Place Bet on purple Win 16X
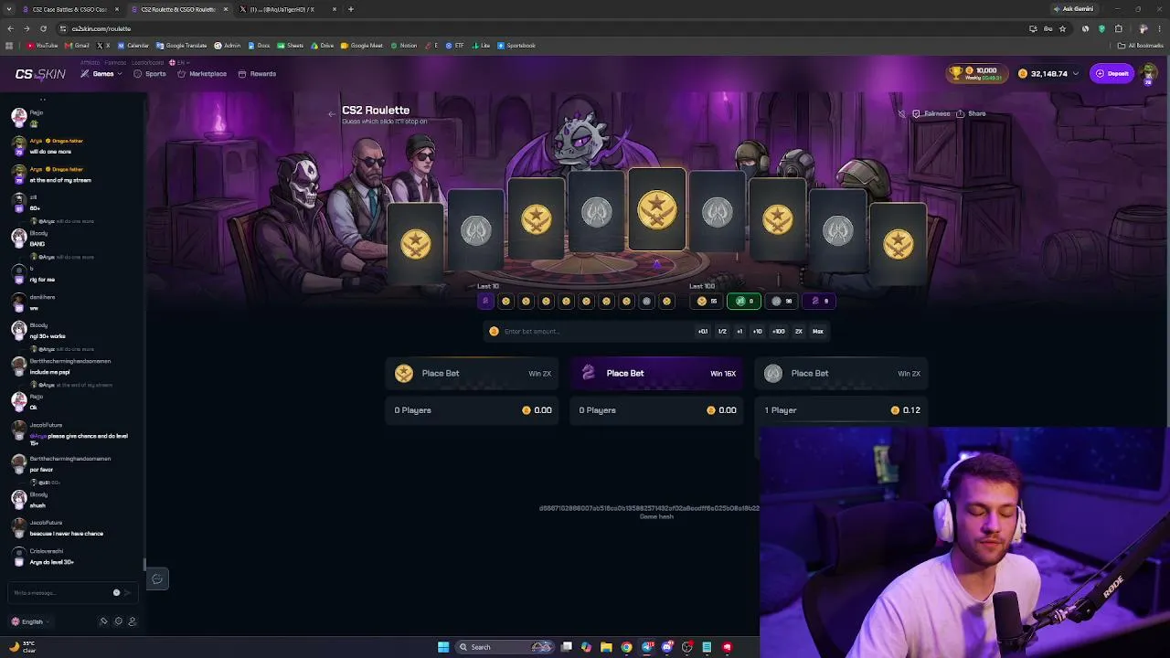Screen dimensions: 1170x658 tap(657, 373)
